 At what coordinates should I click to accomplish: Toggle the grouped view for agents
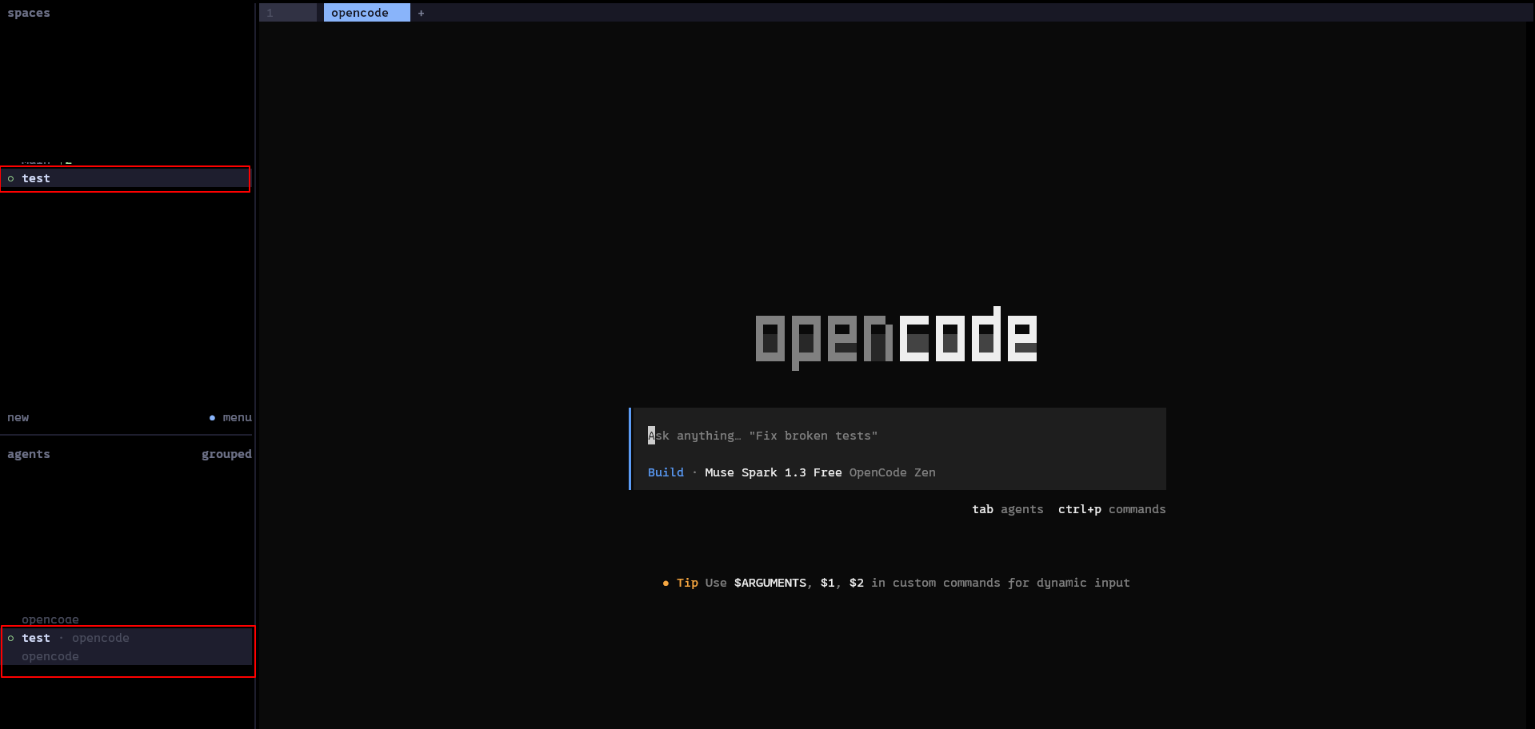click(x=226, y=454)
